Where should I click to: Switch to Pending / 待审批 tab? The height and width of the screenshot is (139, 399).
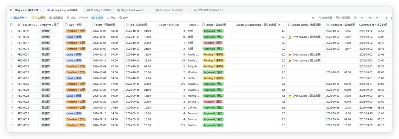pyautogui.click(x=99, y=10)
